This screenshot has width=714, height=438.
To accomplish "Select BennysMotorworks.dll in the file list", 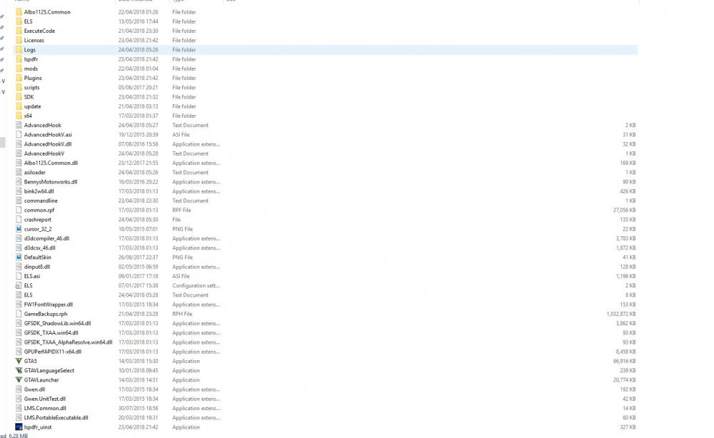I will [51, 182].
